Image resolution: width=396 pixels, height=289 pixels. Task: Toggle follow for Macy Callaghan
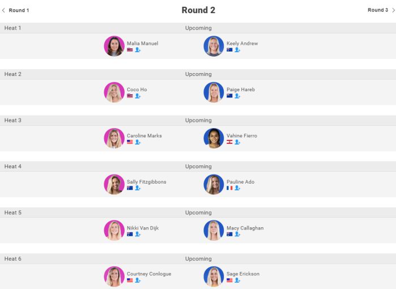pos(237,234)
